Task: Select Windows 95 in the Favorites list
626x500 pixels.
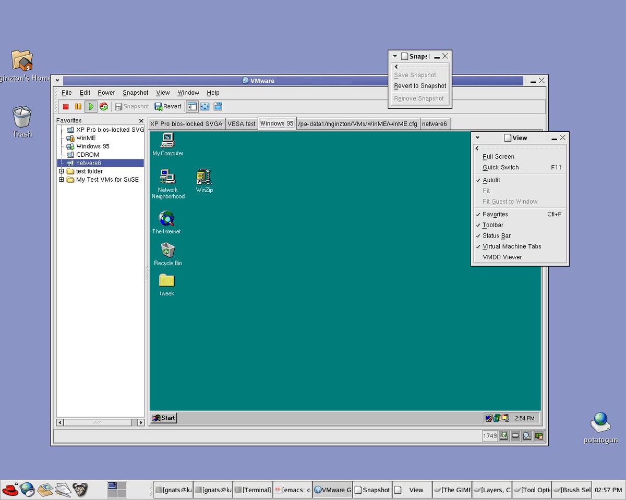Action: click(92, 146)
